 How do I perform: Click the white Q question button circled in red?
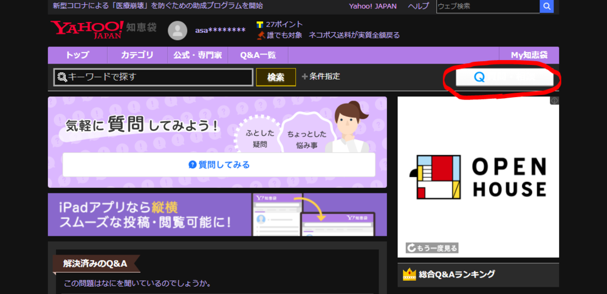tap(504, 78)
